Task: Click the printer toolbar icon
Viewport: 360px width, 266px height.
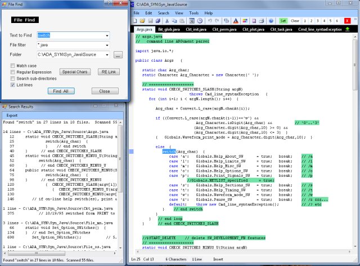Action: pos(261,20)
